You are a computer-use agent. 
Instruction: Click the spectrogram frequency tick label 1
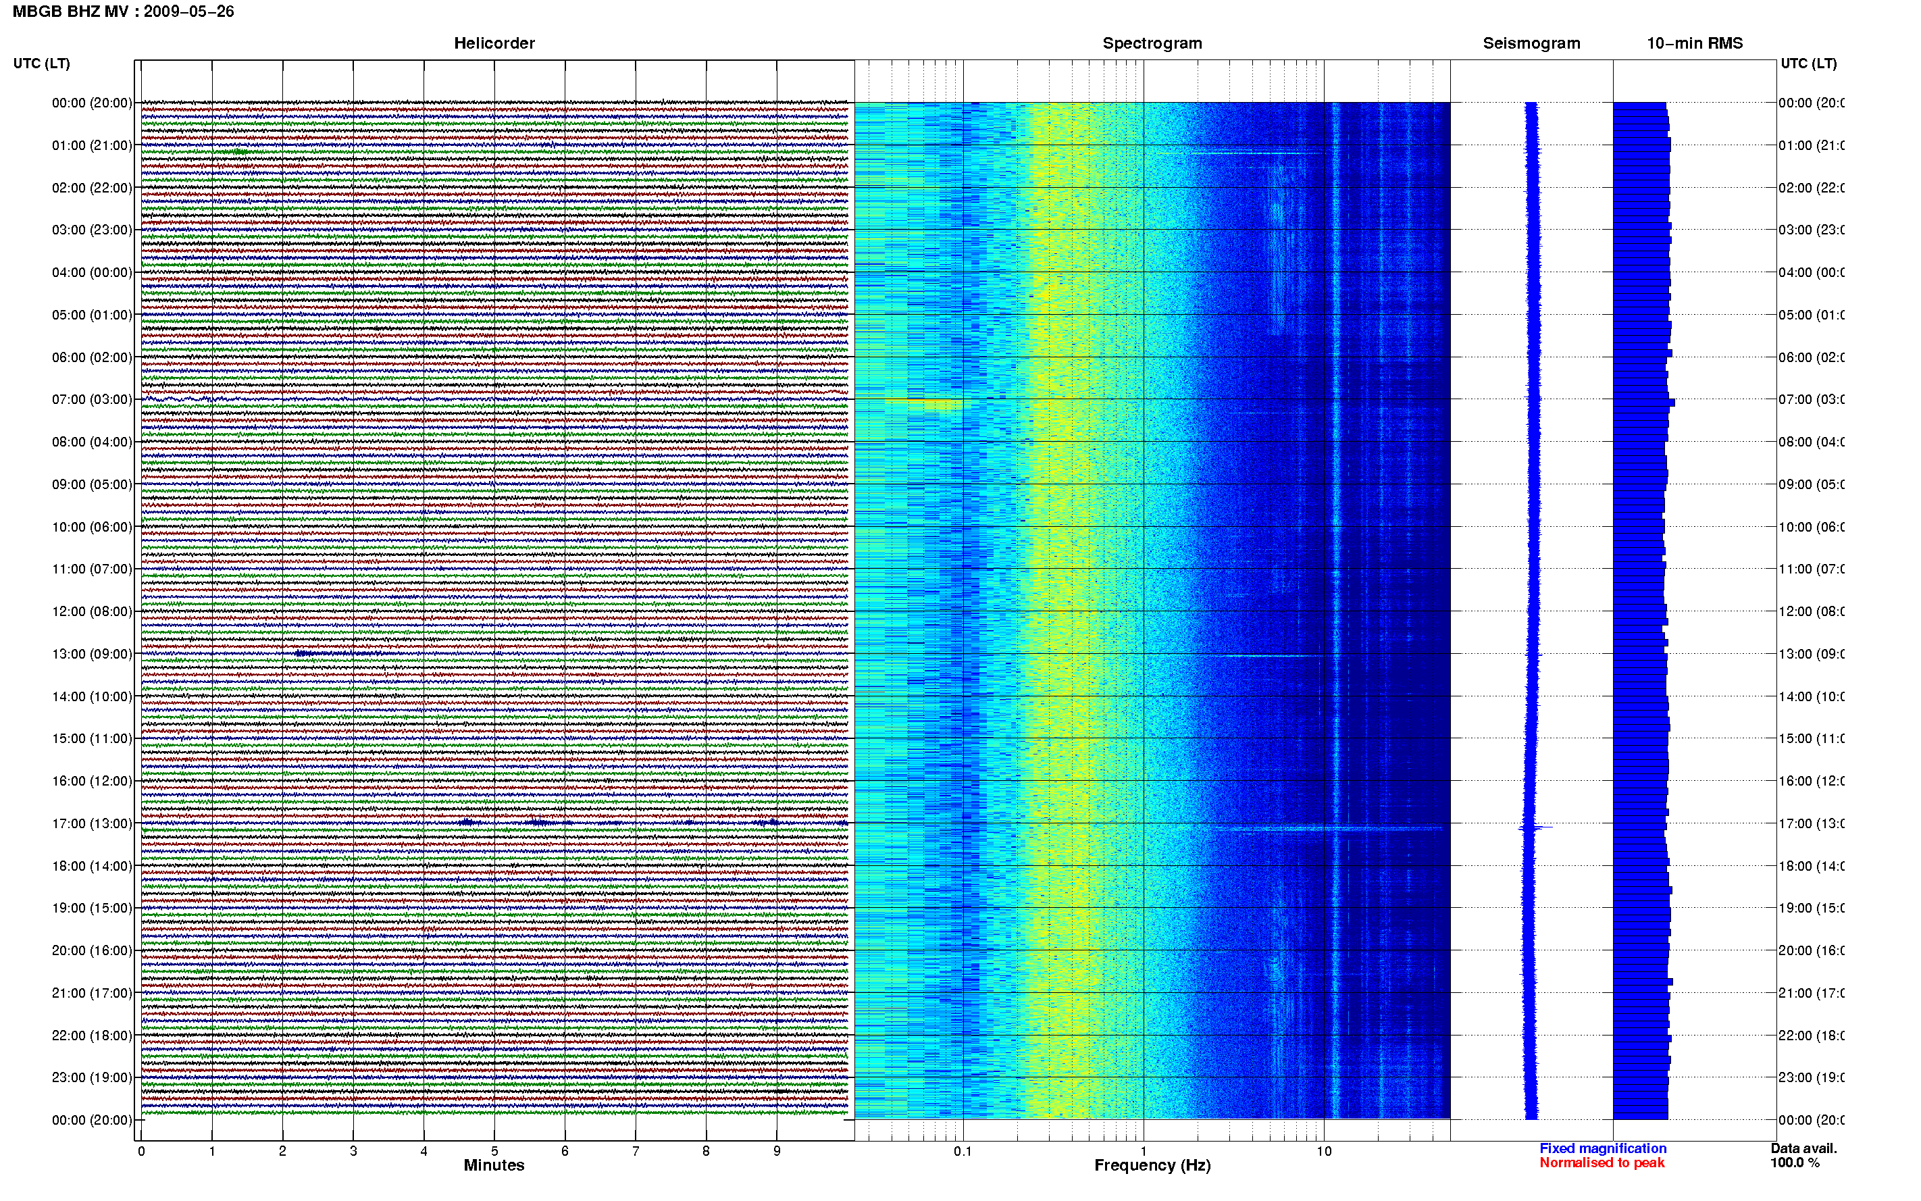pyautogui.click(x=1144, y=1151)
